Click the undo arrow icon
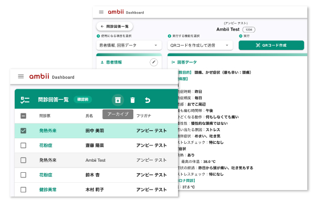The image size is (315, 210). [x=148, y=100]
